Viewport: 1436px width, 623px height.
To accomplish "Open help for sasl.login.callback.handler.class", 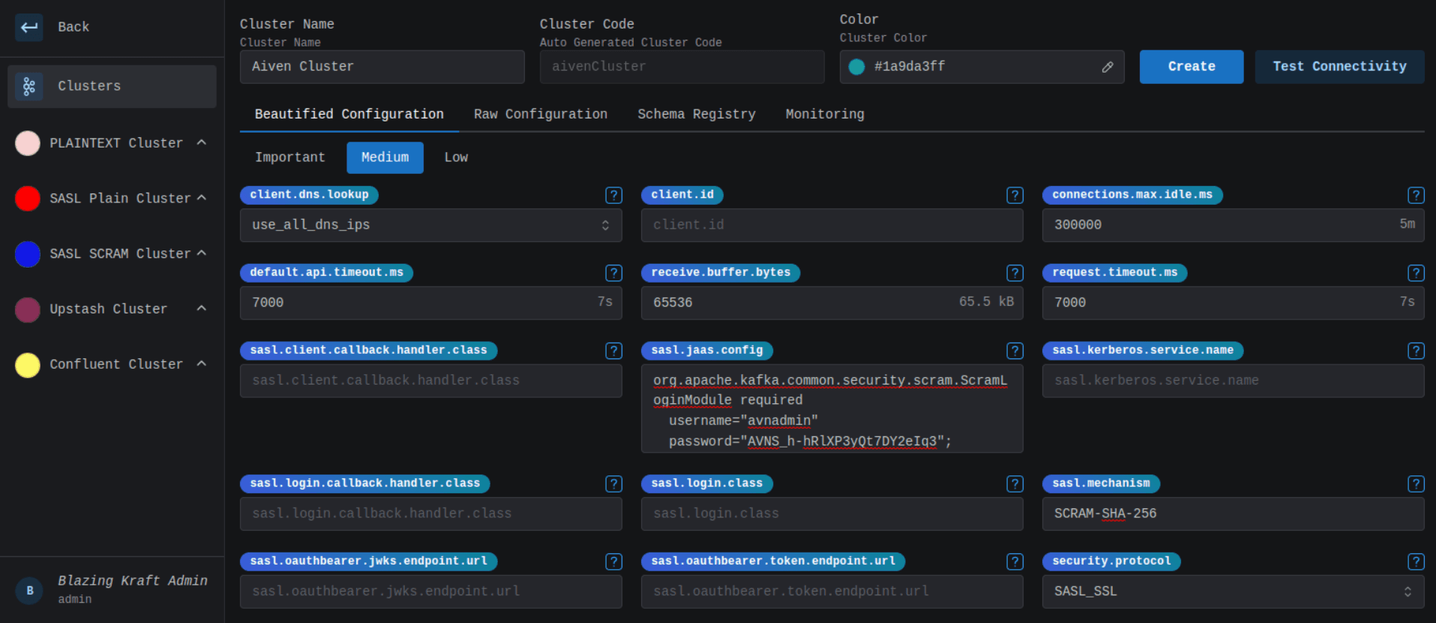I will pos(613,484).
